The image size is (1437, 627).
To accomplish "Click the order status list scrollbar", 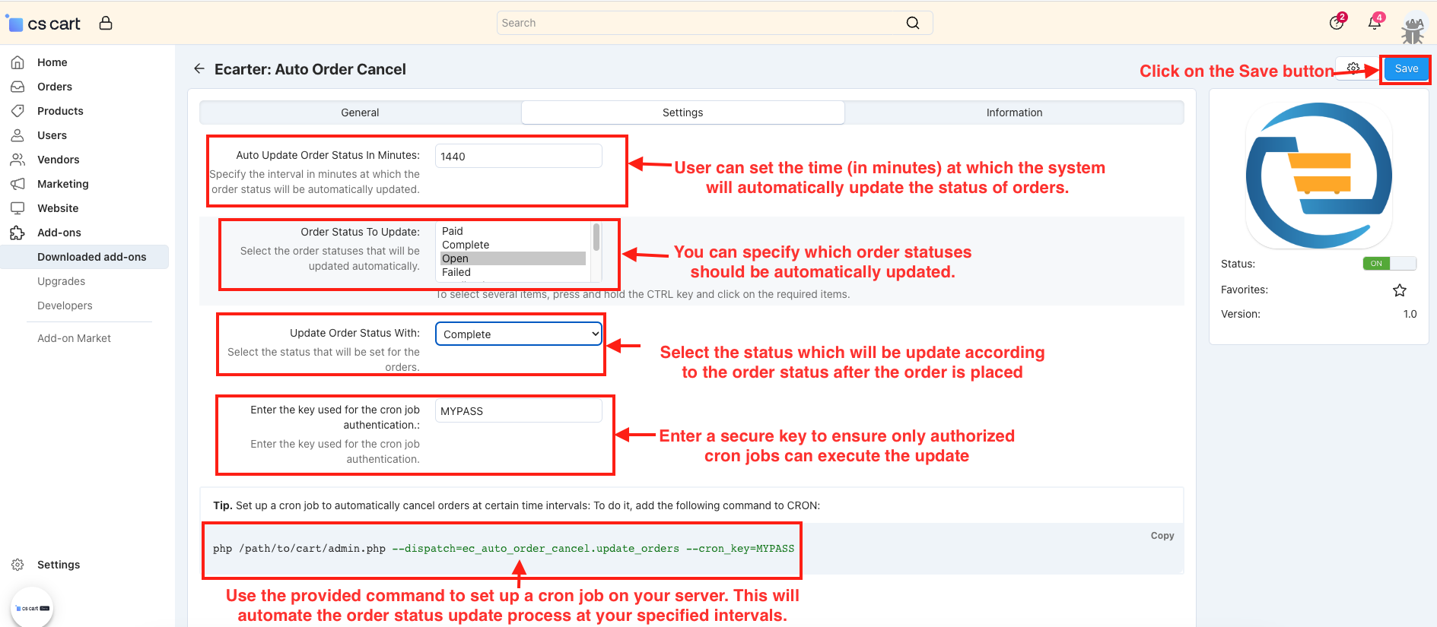I will click(596, 237).
